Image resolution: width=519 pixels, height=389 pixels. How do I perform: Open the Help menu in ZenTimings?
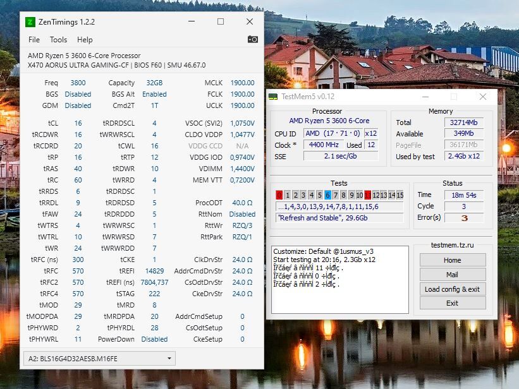(85, 40)
